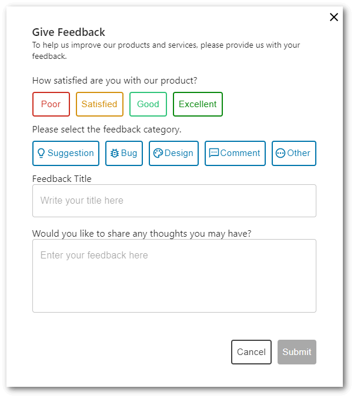Viewport: 354px width, 398px height.
Task: Click the speech bubble icon beside Comment
Action: [214, 153]
